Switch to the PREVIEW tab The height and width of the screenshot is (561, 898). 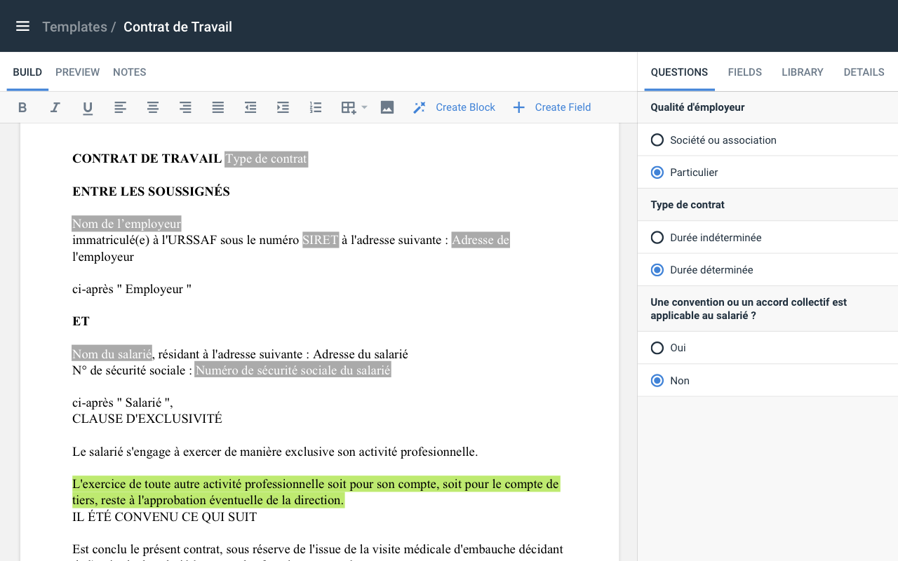(x=77, y=72)
